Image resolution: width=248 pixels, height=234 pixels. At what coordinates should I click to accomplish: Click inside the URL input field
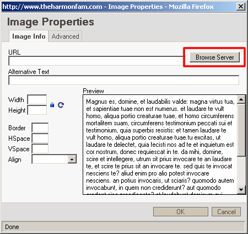[x=96, y=61]
